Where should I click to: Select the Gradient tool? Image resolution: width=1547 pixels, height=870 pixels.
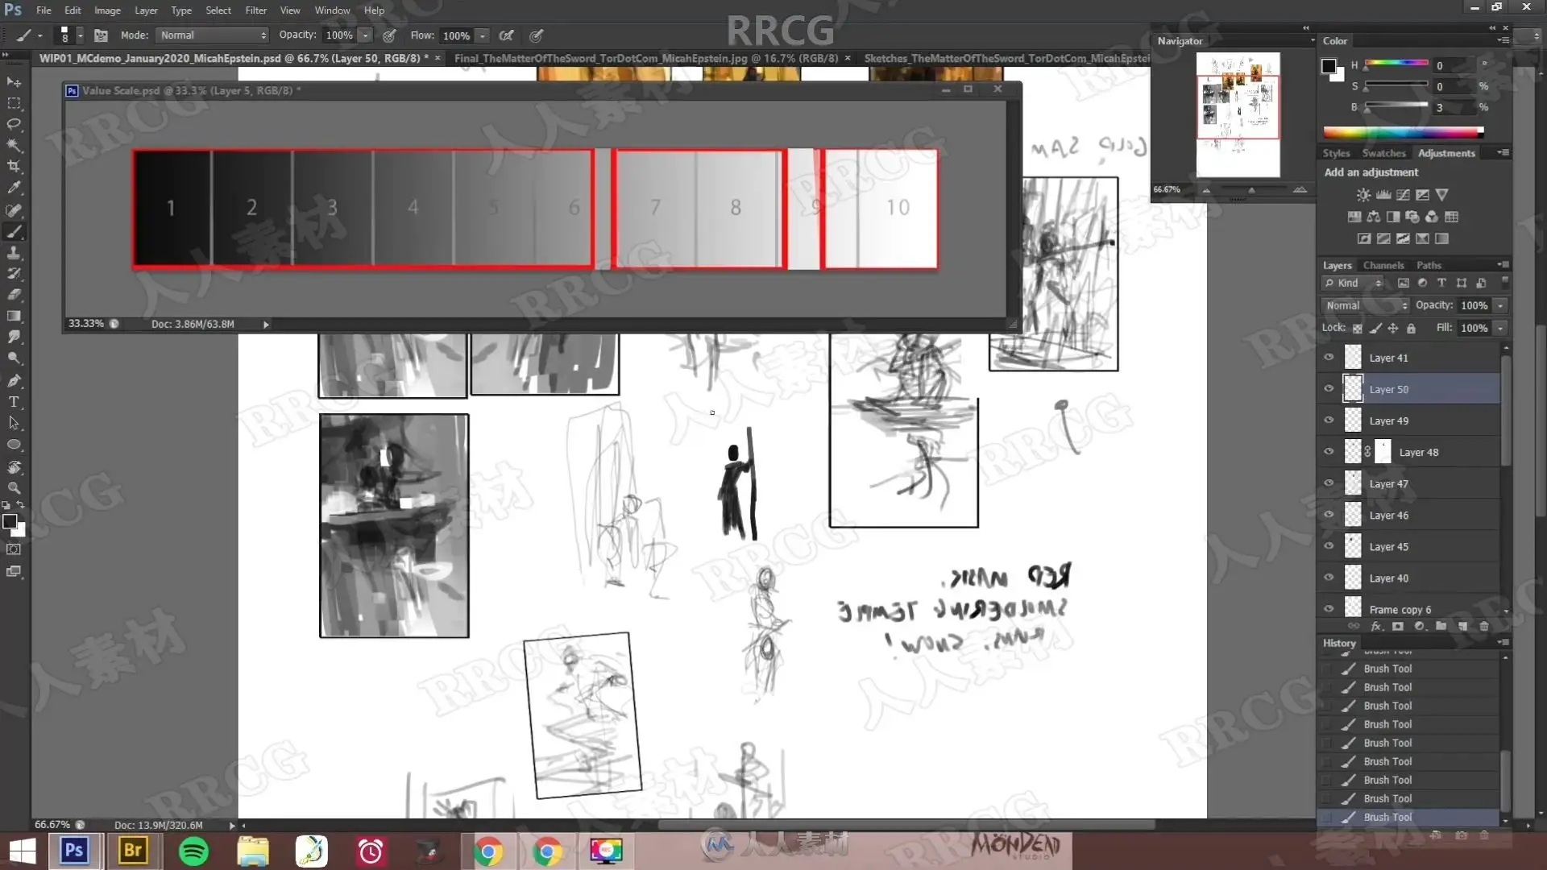(14, 316)
